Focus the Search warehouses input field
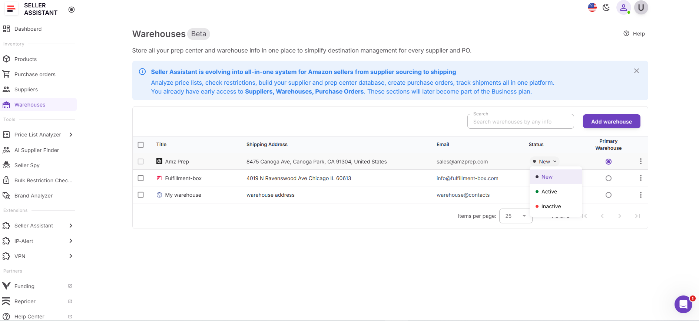This screenshot has height=321, width=699. pos(520,122)
